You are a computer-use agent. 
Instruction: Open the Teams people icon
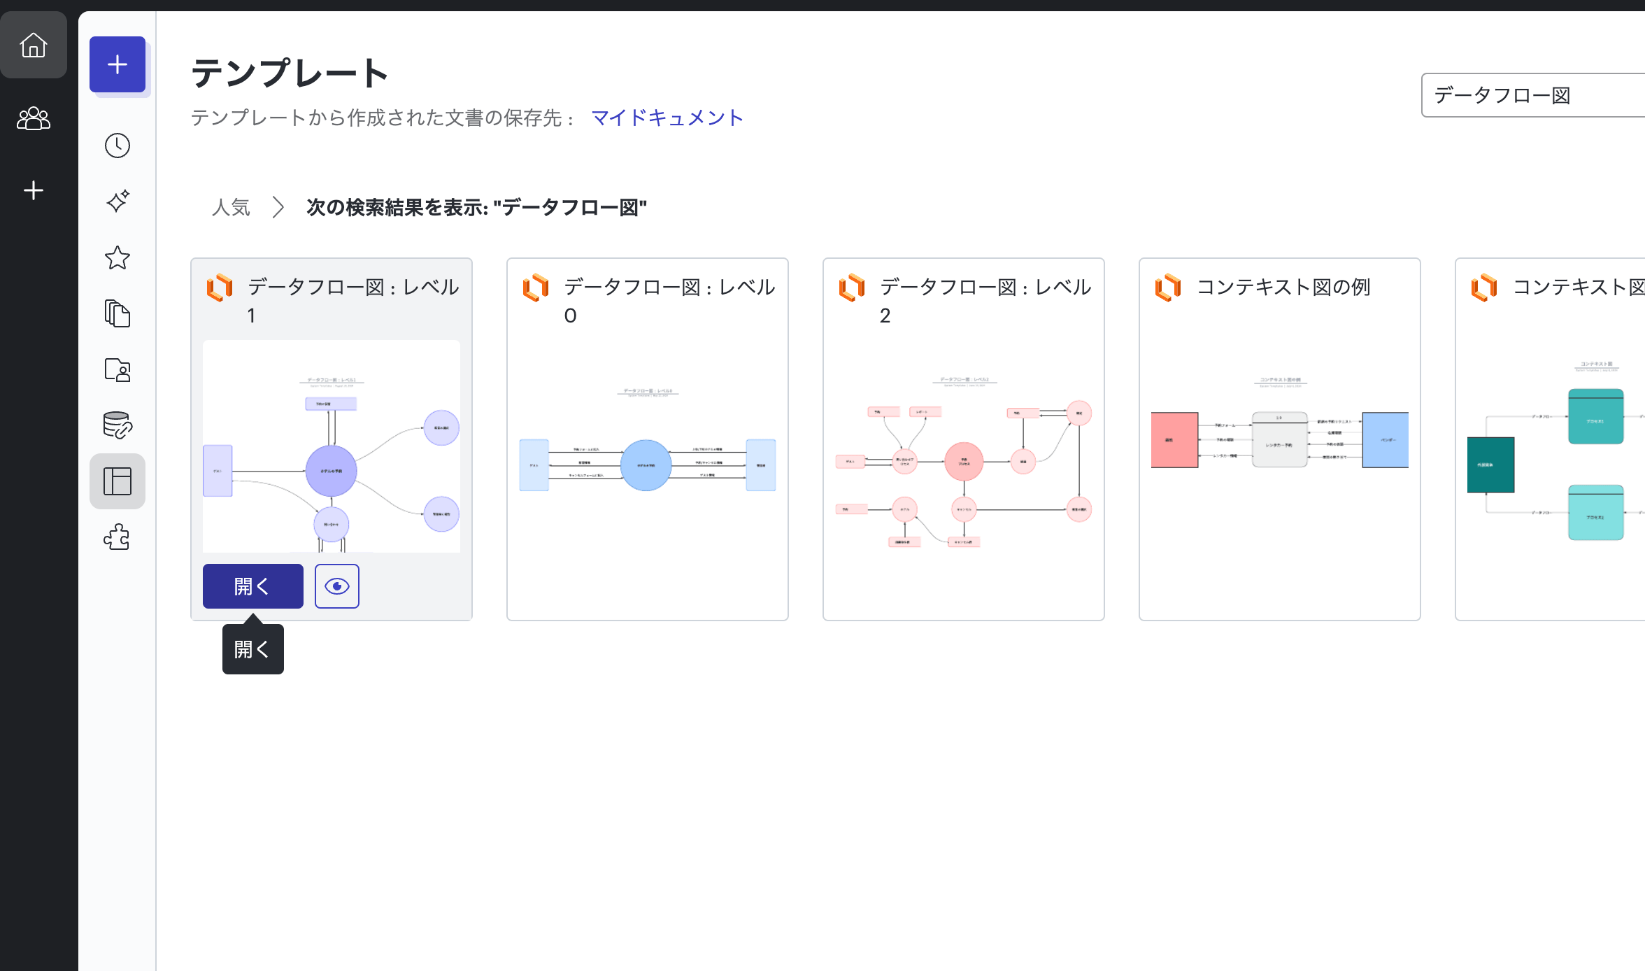pos(33,118)
